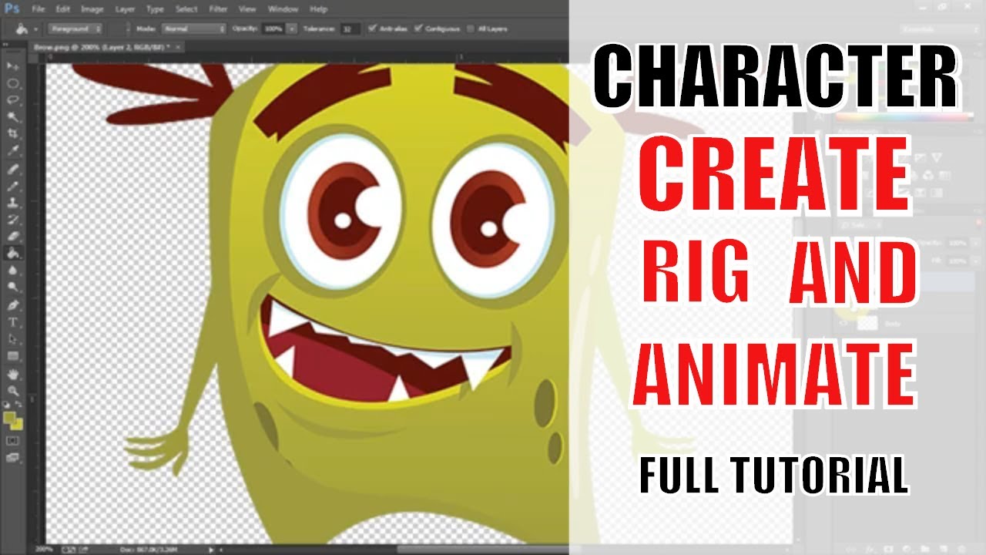Open the Window menu
Screen dimensions: 986x555
tap(283, 9)
